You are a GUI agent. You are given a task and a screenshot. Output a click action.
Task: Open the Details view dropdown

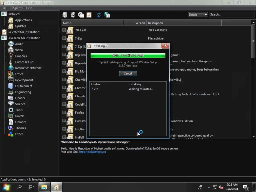(198, 15)
